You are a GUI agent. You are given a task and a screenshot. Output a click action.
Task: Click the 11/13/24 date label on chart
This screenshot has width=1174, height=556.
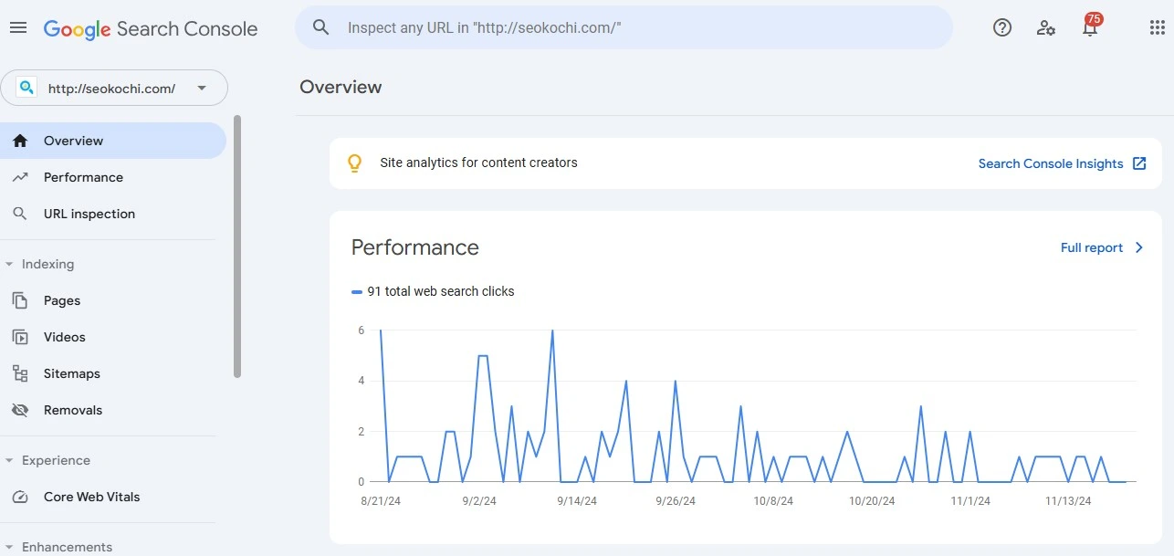(1068, 501)
